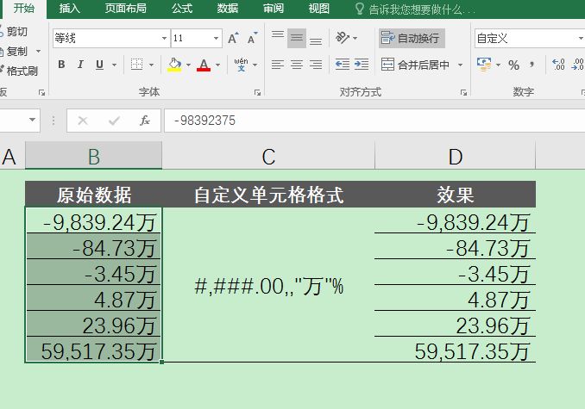Click cell with format #,###.00,,"万"%
This screenshot has height=409, width=585.
(x=268, y=285)
